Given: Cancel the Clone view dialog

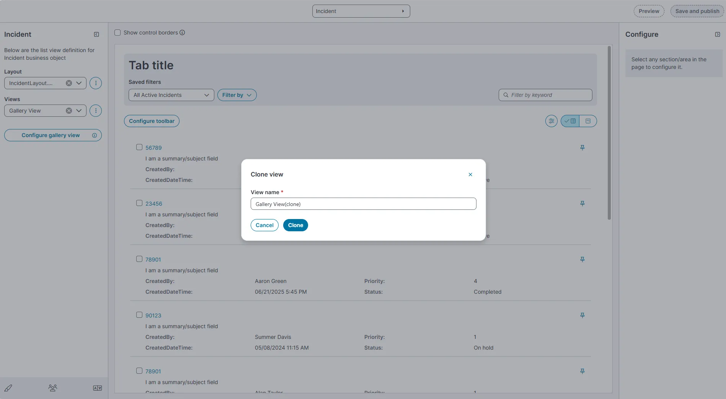Looking at the screenshot, I should (264, 225).
